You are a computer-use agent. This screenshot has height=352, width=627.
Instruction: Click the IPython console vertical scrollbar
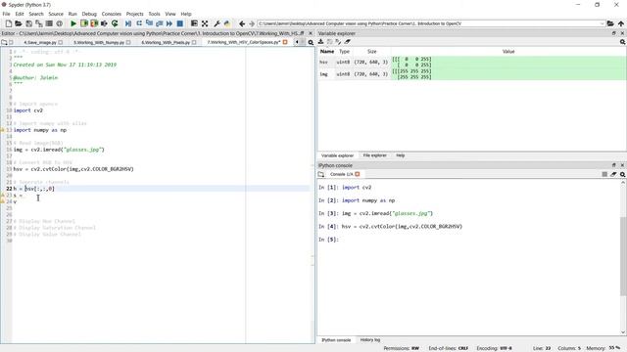click(623, 256)
